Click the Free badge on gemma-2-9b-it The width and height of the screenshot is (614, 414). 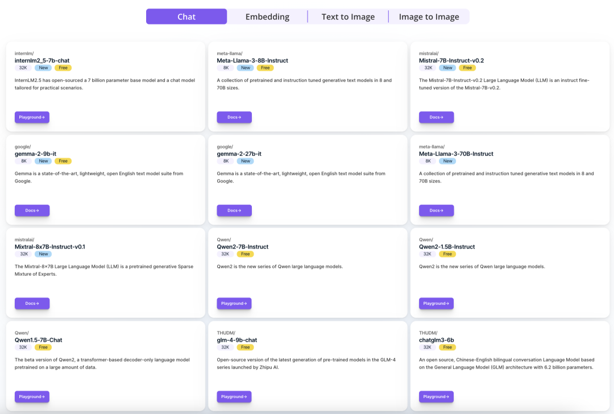tap(63, 161)
